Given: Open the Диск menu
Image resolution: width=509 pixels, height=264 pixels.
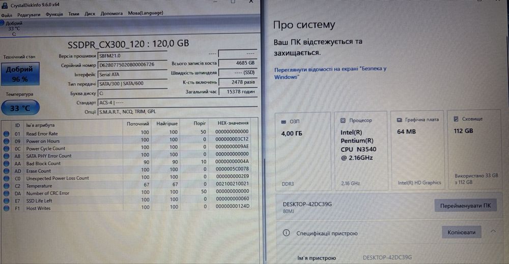Looking at the screenshot, I should 90,14.
